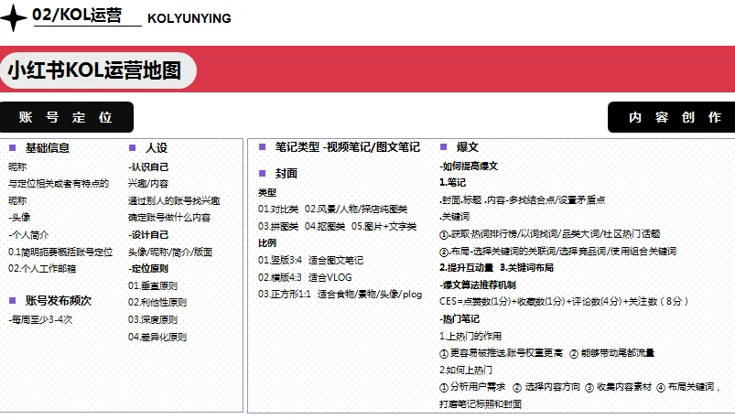
Task: Click 笔记类型 -视频笔记/图文笔记 heading
Action: click(347, 147)
